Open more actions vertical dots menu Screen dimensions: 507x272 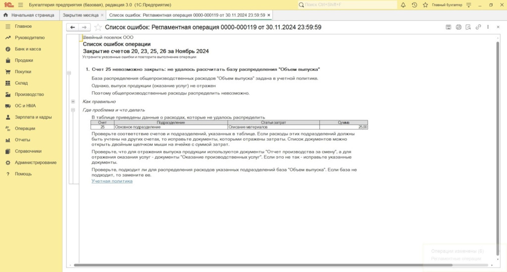(x=488, y=27)
